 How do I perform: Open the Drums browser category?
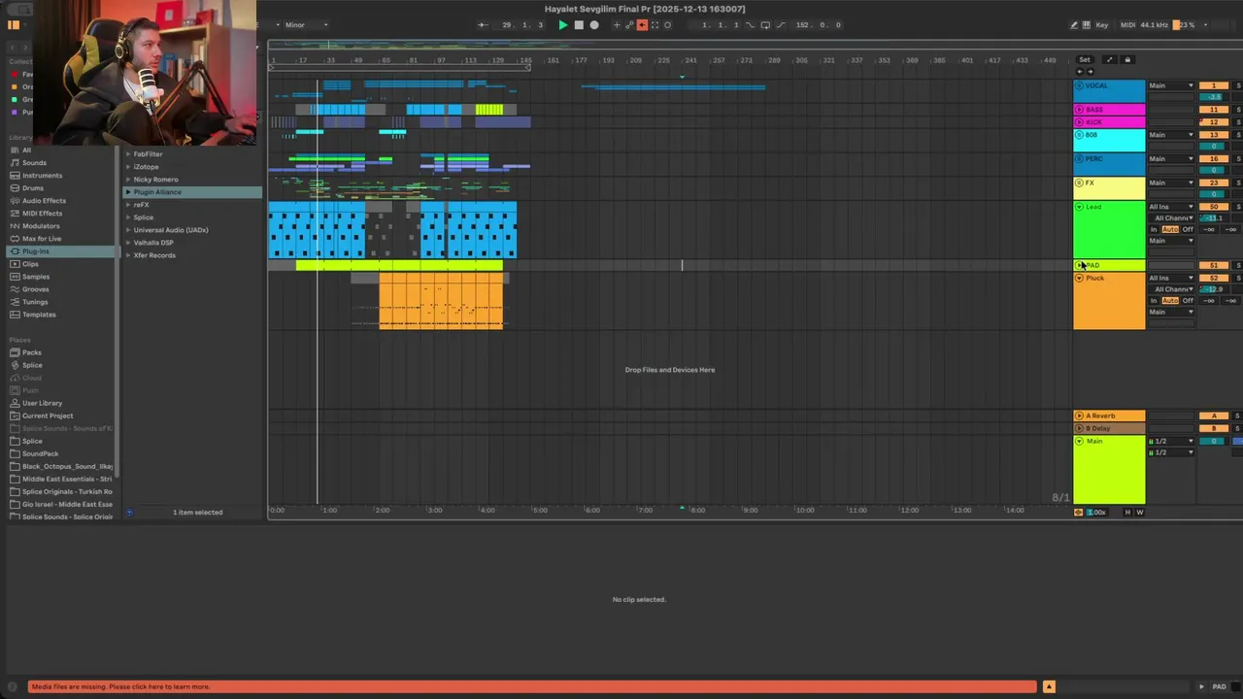click(x=33, y=188)
